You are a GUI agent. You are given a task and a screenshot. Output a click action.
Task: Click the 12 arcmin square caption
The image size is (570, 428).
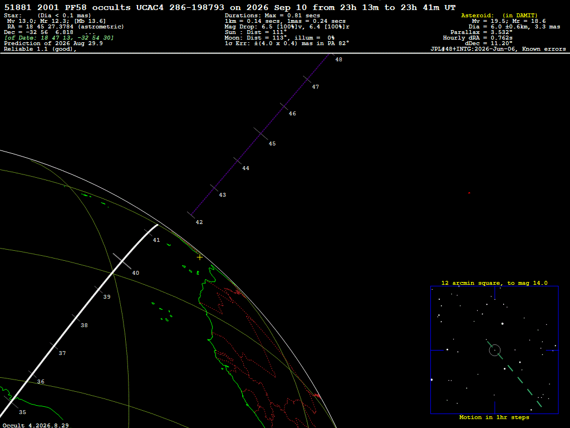[494, 283]
